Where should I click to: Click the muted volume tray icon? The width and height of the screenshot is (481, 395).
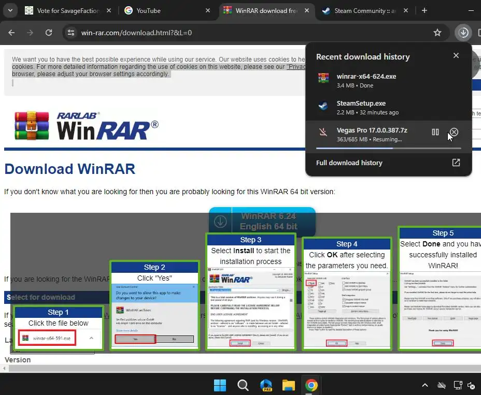point(472,385)
